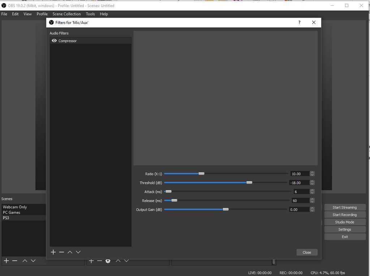Move audio filter up in Filters dialog
The height and width of the screenshot is (276, 370).
(x=70, y=252)
